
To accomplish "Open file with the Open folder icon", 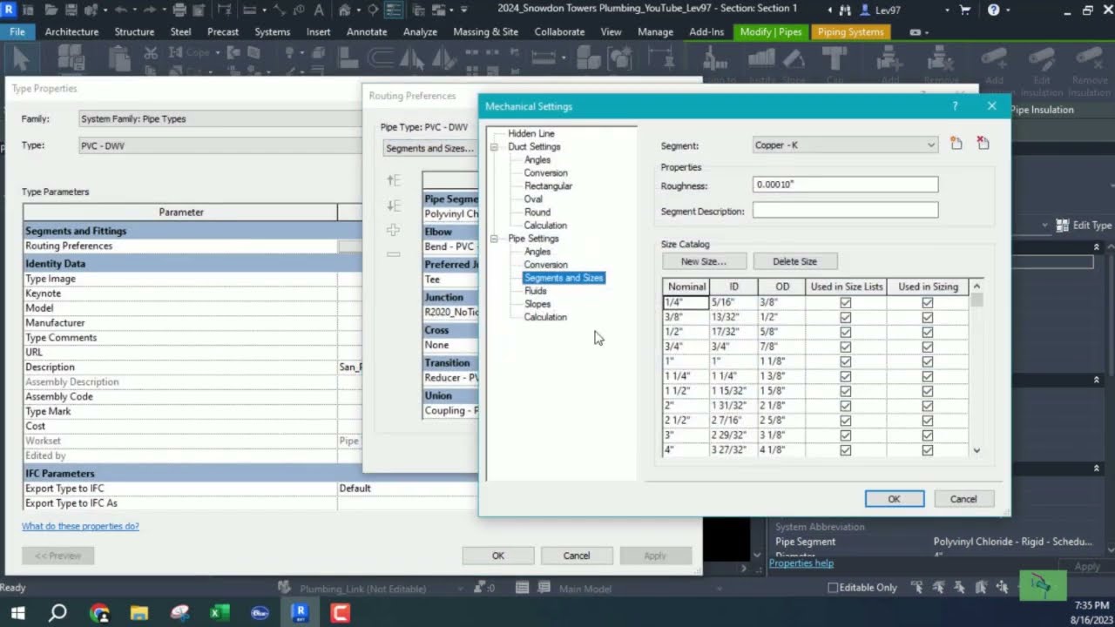I will pyautogui.click(x=53, y=10).
